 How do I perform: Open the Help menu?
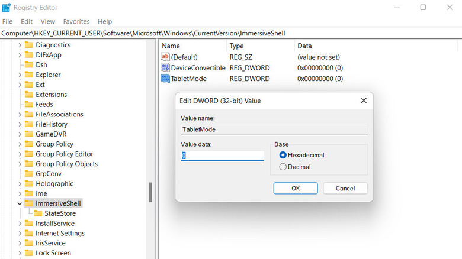point(105,21)
